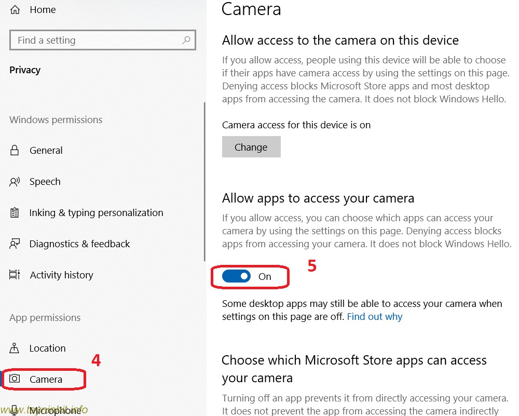Open Diagnostics & feedback text label
This screenshot has height=416, width=519.
coord(79,244)
